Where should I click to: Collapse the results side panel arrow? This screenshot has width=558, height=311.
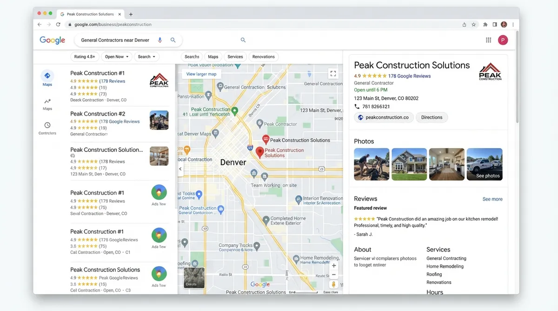(180, 169)
